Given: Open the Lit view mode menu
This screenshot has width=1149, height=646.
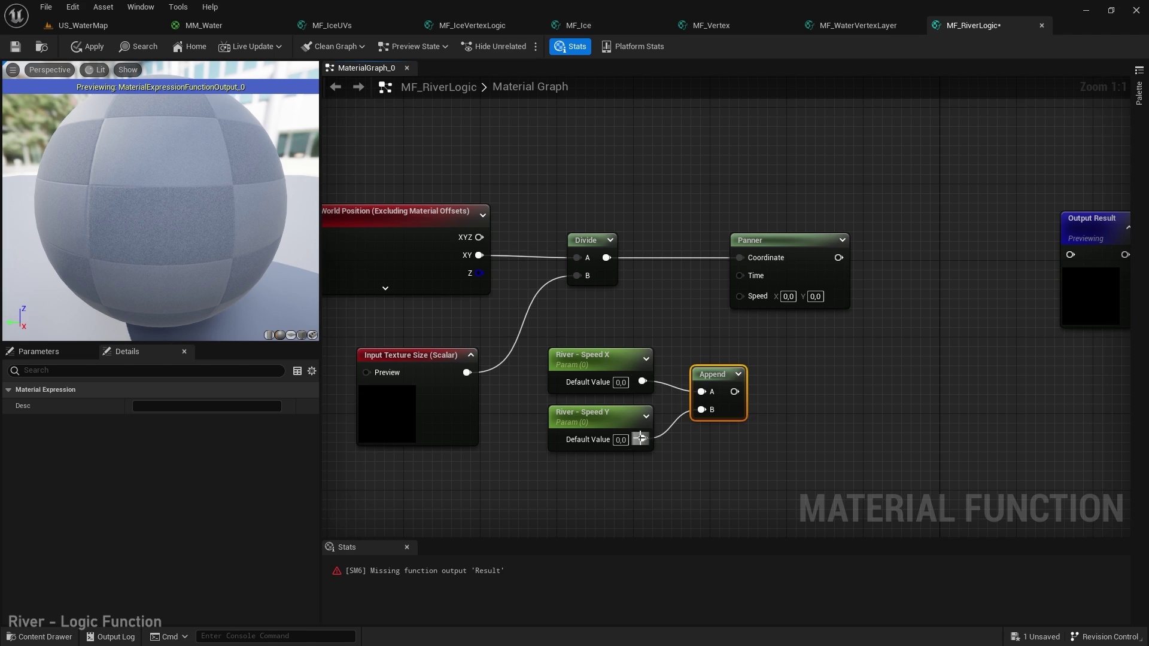Looking at the screenshot, I should point(95,70).
